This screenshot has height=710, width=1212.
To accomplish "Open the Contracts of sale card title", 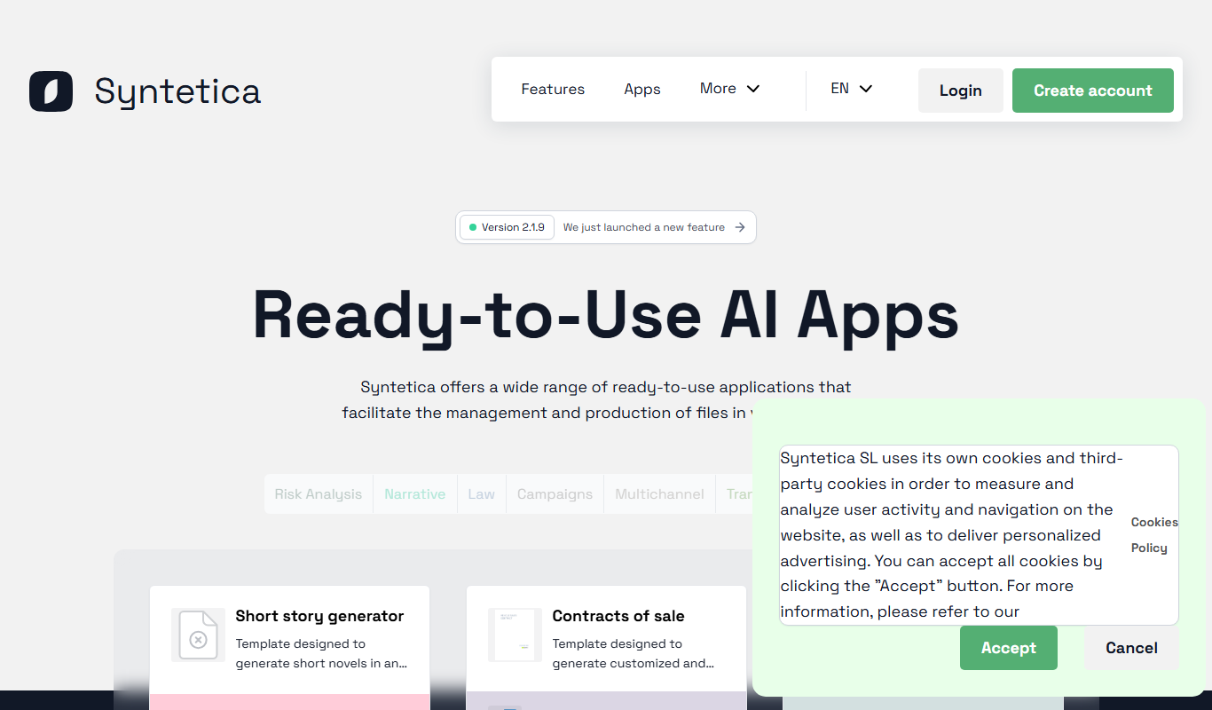I will (x=618, y=616).
